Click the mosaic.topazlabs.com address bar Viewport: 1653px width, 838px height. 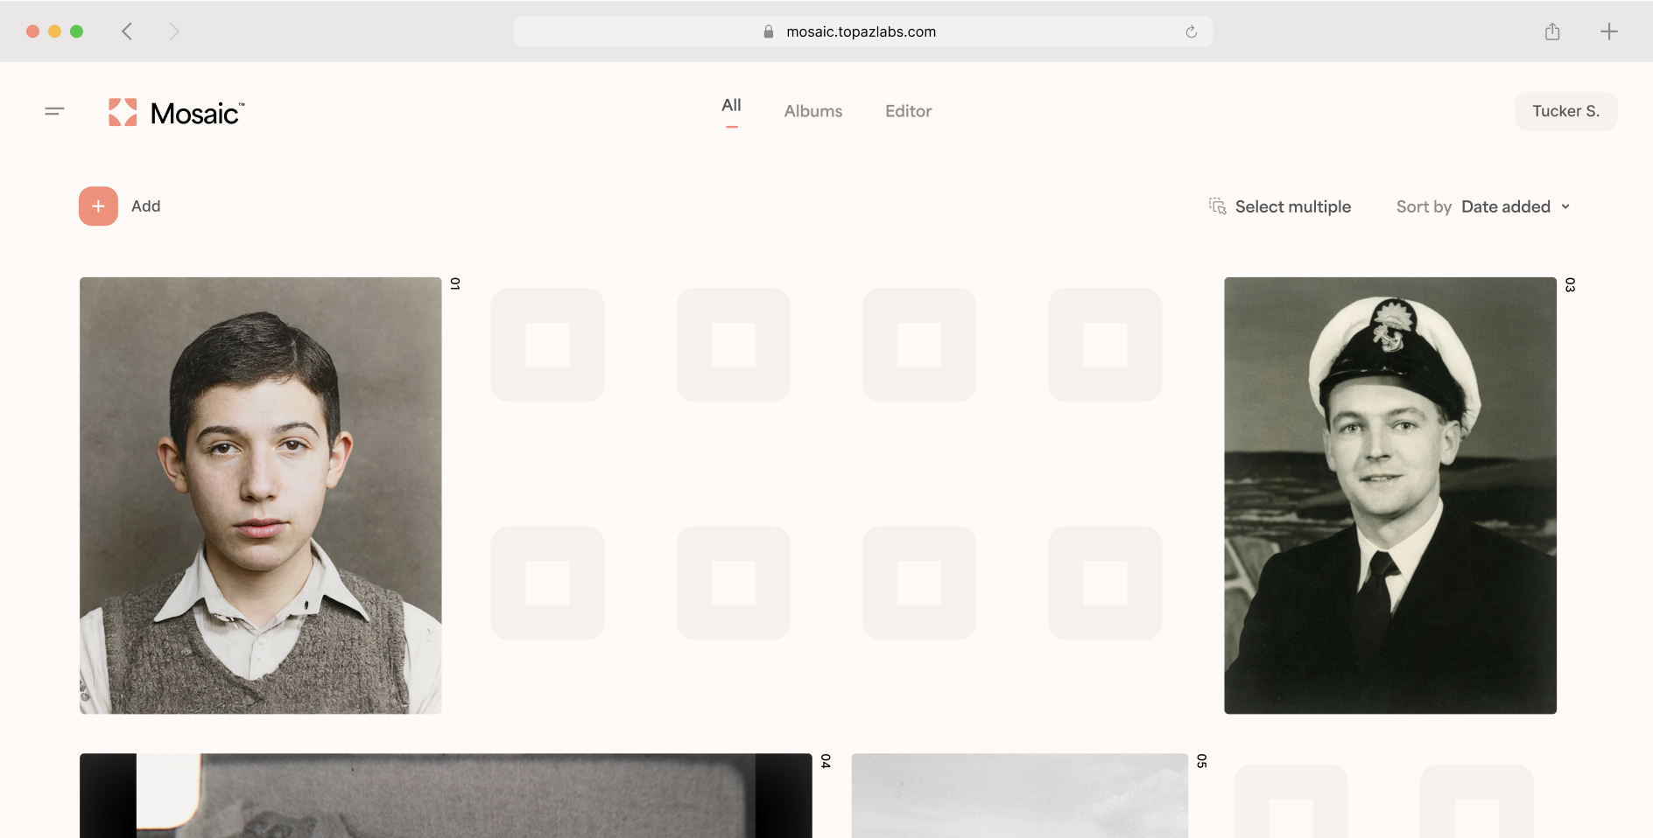point(861,31)
